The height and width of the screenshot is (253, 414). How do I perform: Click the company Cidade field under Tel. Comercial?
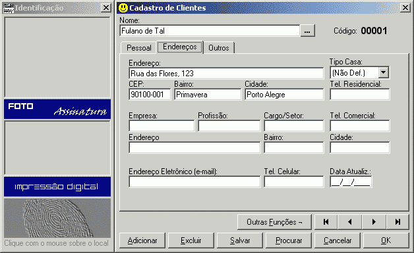pyautogui.click(x=359, y=147)
